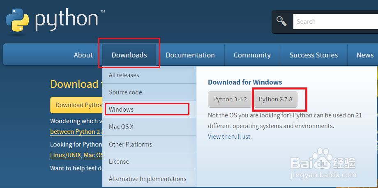The image size is (378, 188).
Task: Click the Python logo
Action: [x=55, y=21]
